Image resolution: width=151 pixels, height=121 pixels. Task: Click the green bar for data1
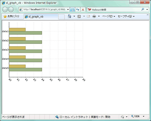(x=26, y=33)
